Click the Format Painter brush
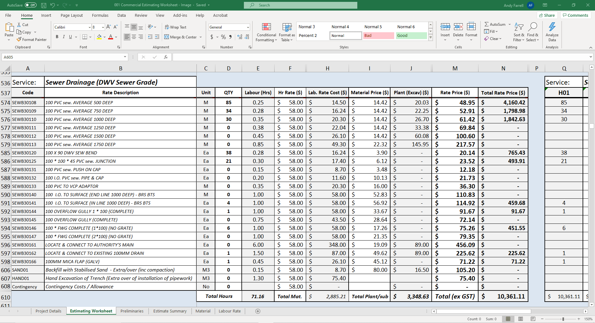 [x=19, y=39]
